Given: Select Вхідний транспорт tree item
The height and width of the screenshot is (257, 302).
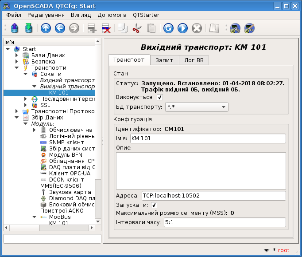Looking at the screenshot, I should tap(67, 80).
